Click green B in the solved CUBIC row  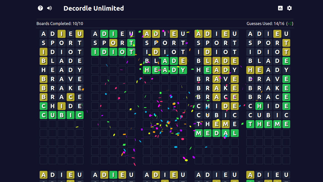tap(62, 115)
